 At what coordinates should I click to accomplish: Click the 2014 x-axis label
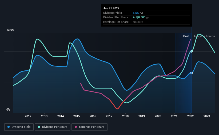tap(61, 116)
